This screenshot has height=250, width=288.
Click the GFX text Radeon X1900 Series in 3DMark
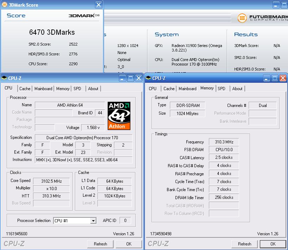[x=197, y=48]
